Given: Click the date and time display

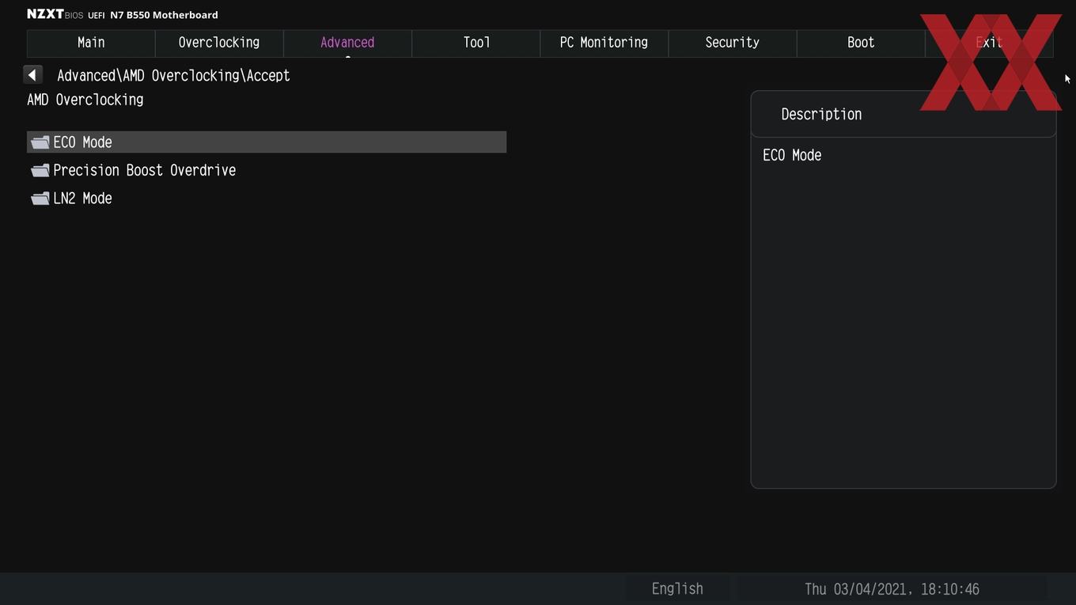Looking at the screenshot, I should coord(892,589).
